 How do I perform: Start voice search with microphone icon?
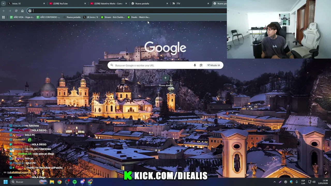click(x=195, y=65)
